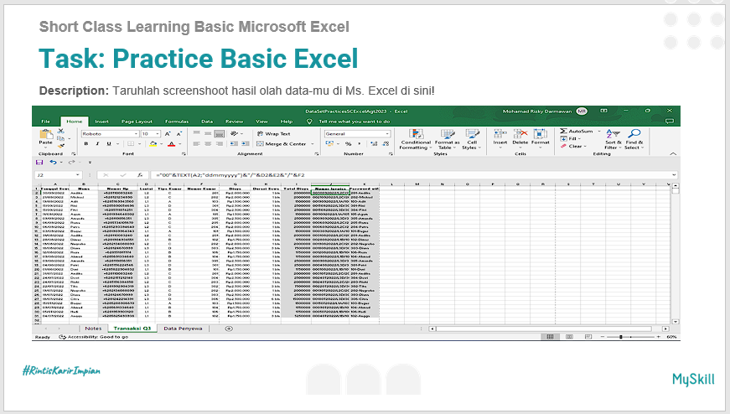Open the General number format dropdown
This screenshot has height=414, width=730.
pyautogui.click(x=387, y=133)
